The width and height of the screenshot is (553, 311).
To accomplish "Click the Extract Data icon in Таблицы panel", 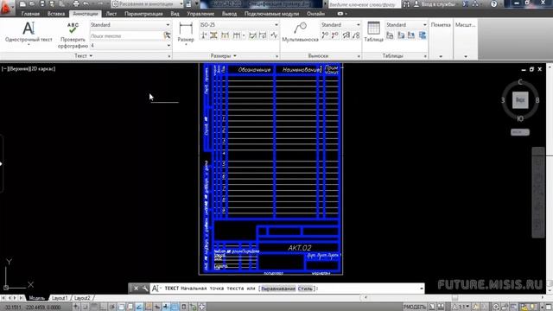I will (423, 35).
